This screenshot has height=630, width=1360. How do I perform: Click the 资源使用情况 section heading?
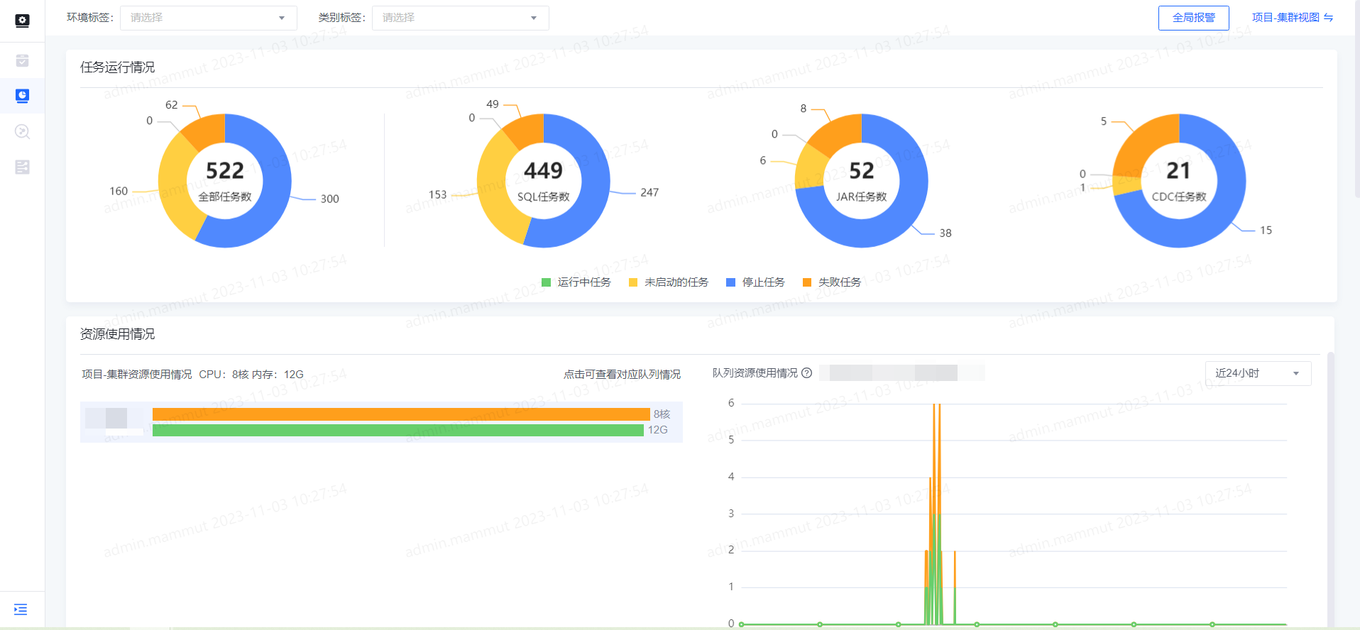pyautogui.click(x=118, y=334)
